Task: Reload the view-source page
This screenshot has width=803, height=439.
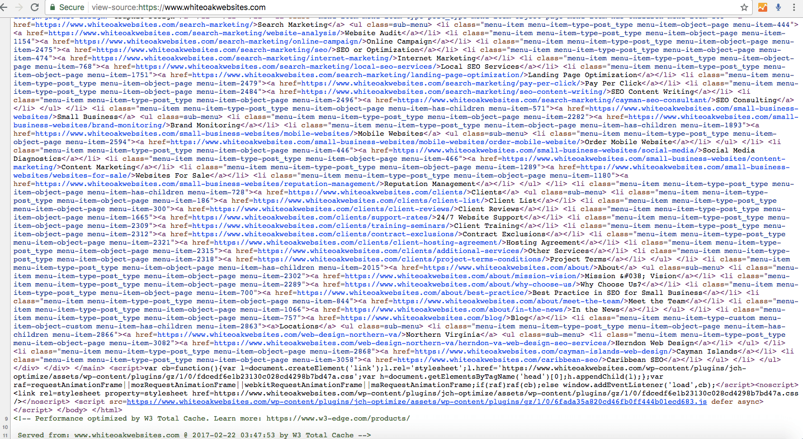Action: [x=35, y=8]
